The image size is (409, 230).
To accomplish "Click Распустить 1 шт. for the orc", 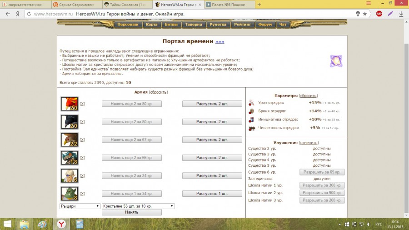I will (x=212, y=194).
